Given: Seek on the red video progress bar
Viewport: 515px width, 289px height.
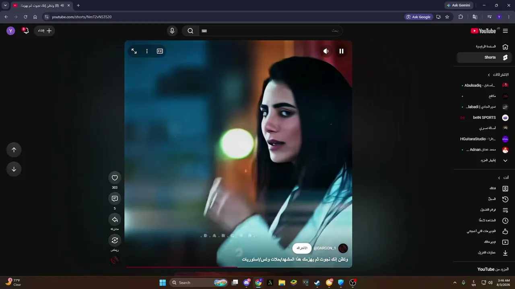Looking at the screenshot, I should point(238,267).
